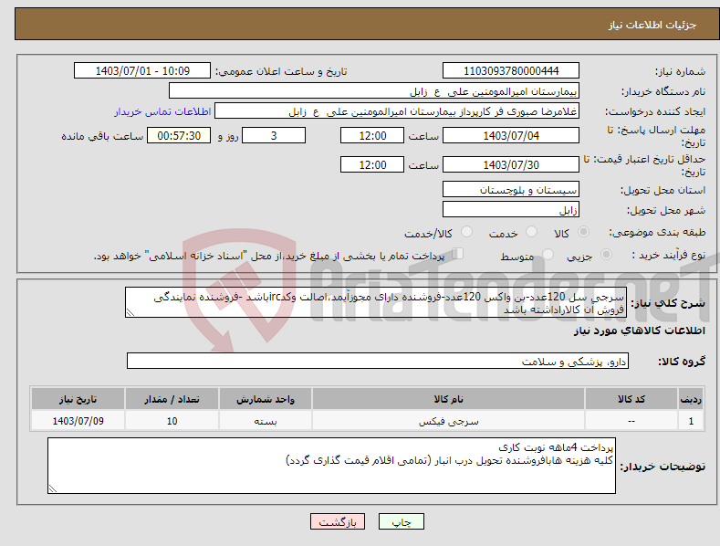Click the delivery city field زابل
This screenshot has height=546, width=720.
pos(511,210)
